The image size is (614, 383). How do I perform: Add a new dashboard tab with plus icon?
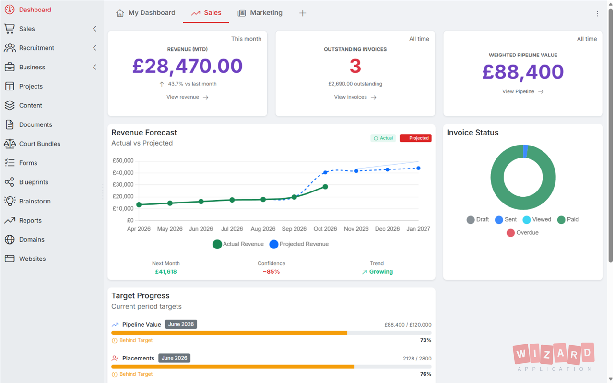click(303, 13)
